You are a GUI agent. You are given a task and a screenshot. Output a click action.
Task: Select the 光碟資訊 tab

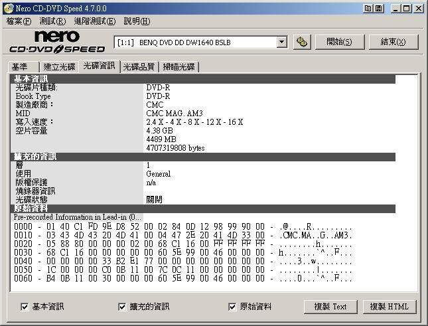point(99,66)
